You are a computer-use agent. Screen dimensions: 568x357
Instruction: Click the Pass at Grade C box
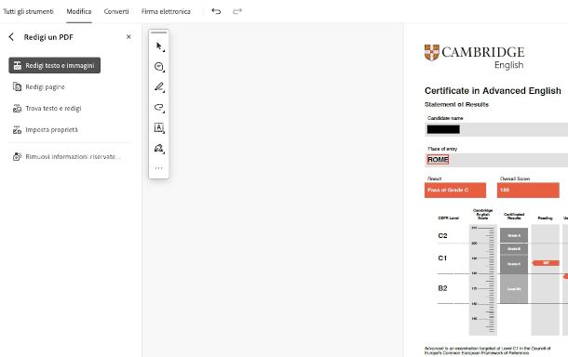[455, 191]
